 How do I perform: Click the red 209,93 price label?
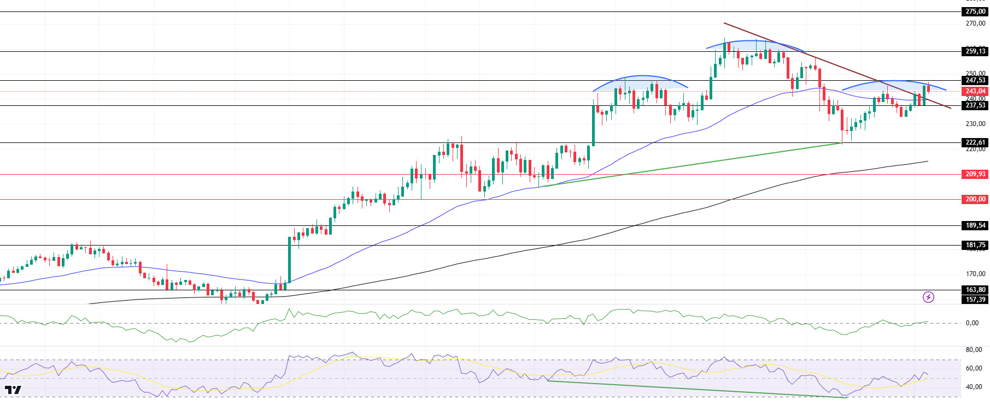(975, 174)
